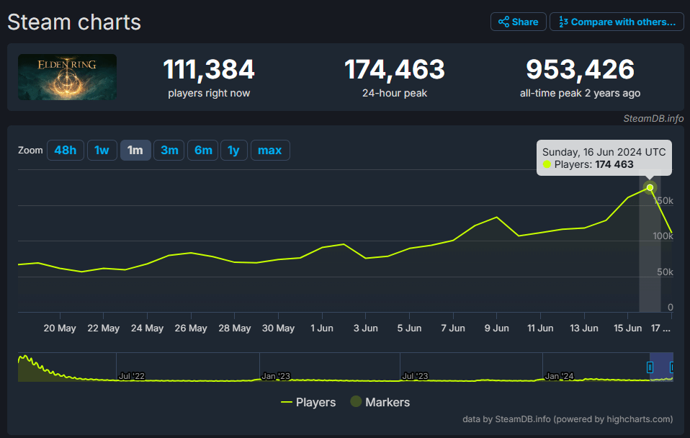The image size is (690, 438).
Task: Click the Share icon button
Action: coord(517,22)
